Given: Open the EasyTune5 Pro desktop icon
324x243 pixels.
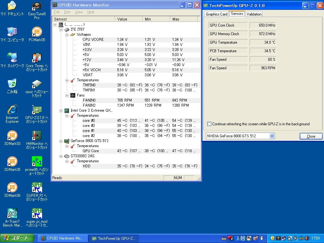Looking at the screenshot, I should pyautogui.click(x=37, y=6).
